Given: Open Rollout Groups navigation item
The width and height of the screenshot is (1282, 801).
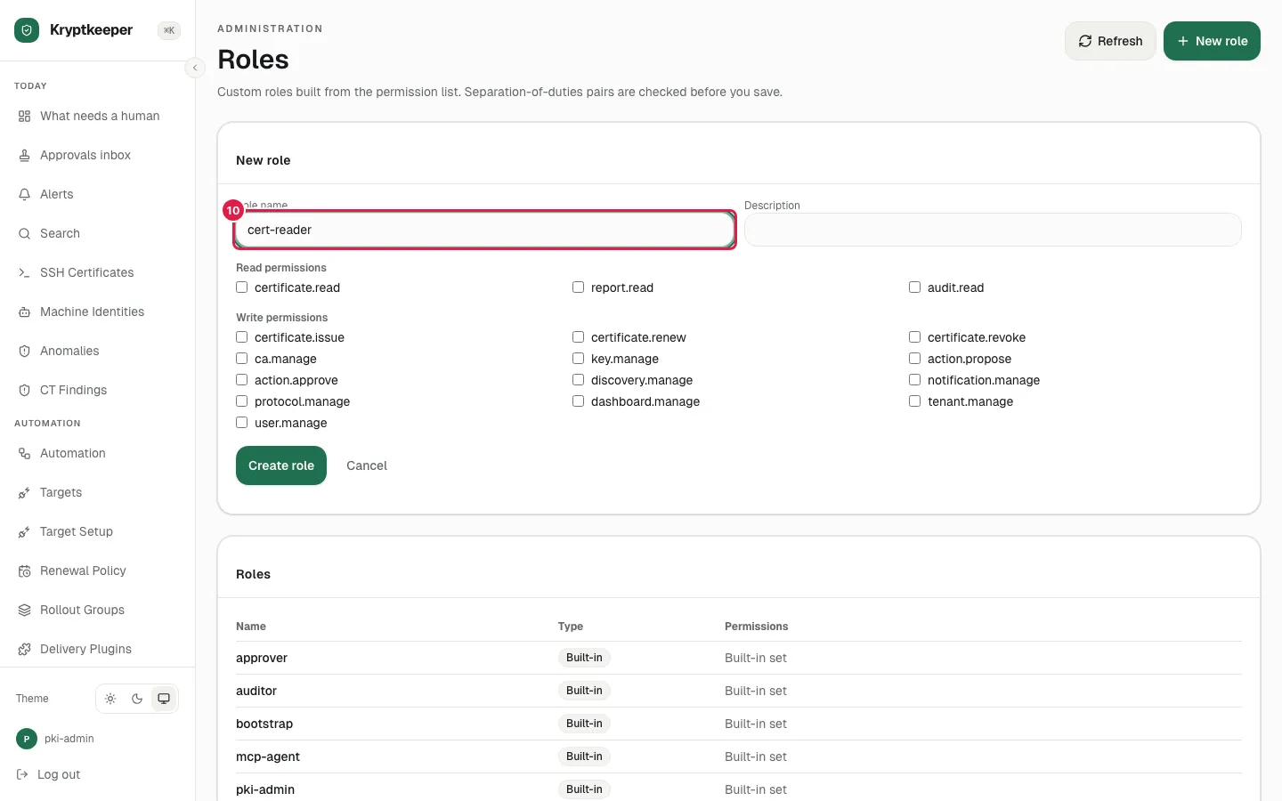Looking at the screenshot, I should pyautogui.click(x=98, y=611).
